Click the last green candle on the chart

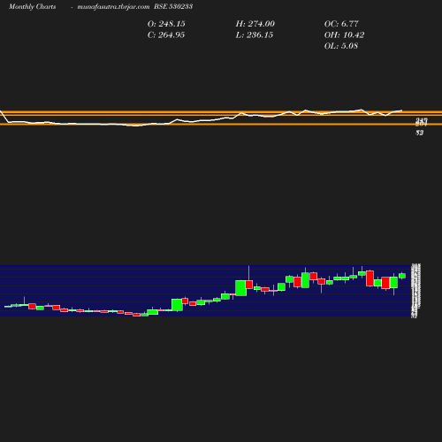[402, 276]
